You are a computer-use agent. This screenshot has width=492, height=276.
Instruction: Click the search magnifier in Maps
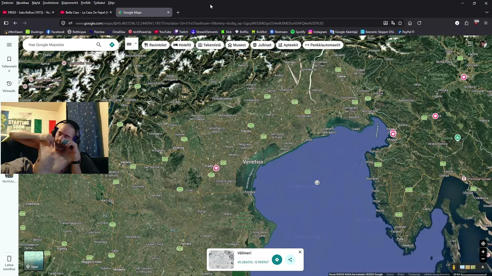99,45
